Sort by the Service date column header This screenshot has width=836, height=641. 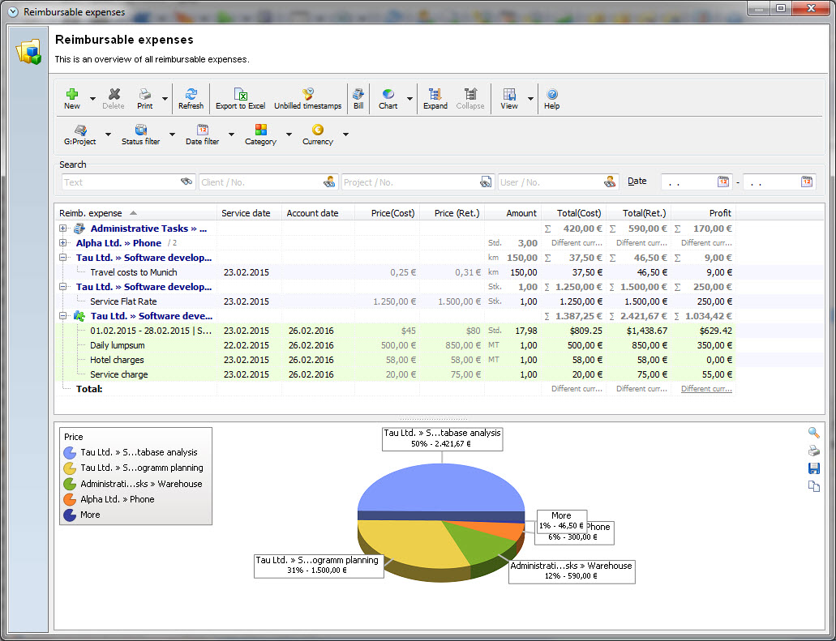pos(246,213)
